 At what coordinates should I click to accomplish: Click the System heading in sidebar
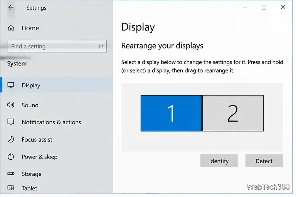pos(17,63)
